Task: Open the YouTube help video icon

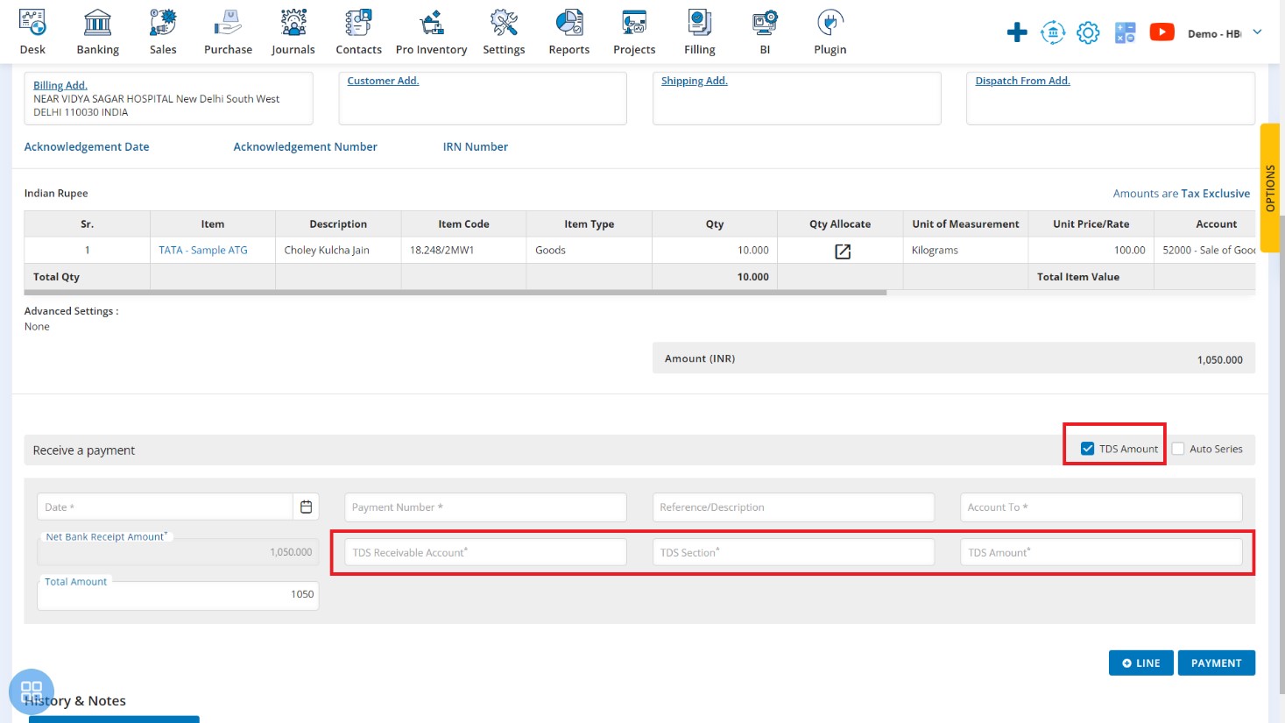Action: [x=1161, y=32]
